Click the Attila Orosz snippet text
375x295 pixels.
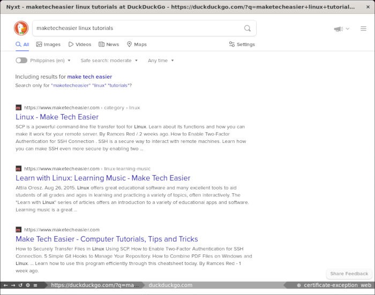[132, 199]
